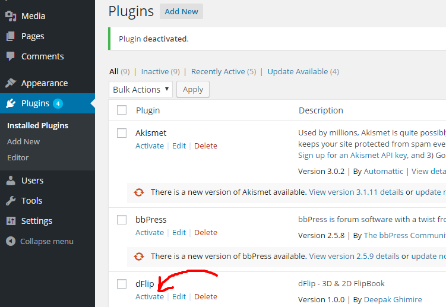
Task: Click the Collapse menu arrow icon
Action: [x=11, y=242]
